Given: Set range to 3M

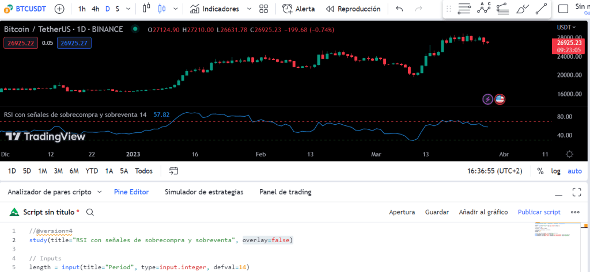Looking at the screenshot, I should [58, 171].
